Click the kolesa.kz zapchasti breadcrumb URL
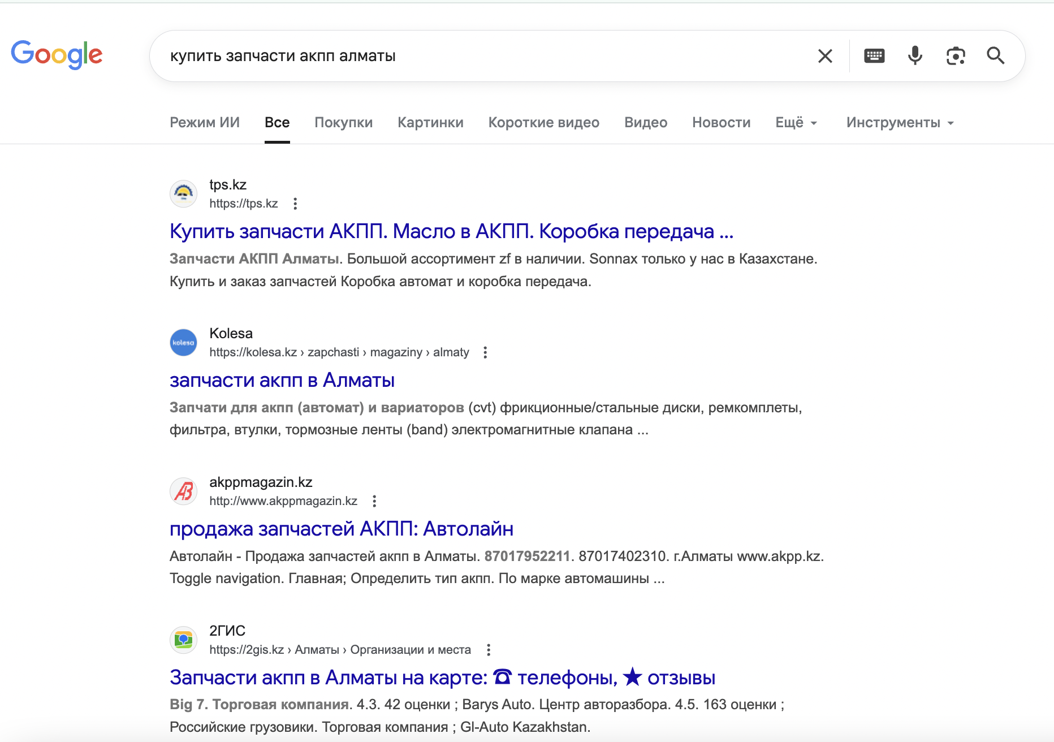 click(x=339, y=352)
